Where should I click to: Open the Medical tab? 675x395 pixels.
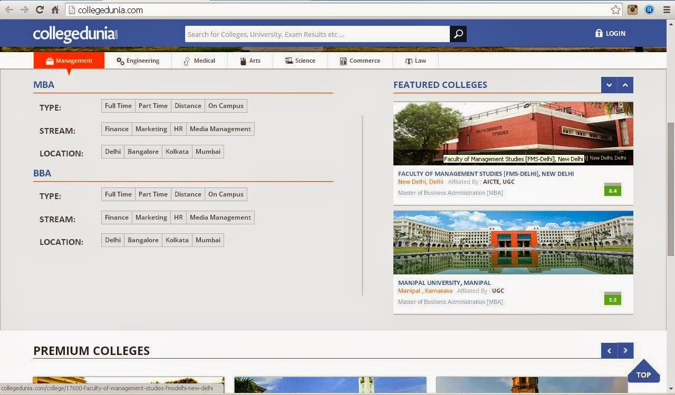(x=199, y=61)
